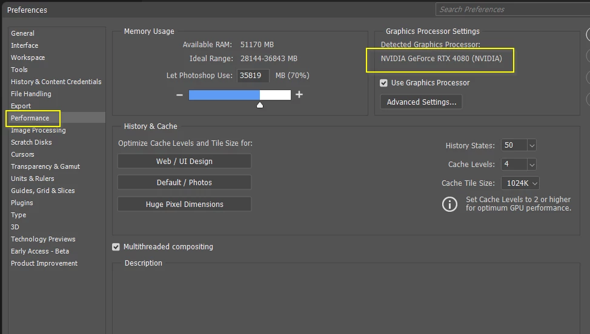Go to Guides, Grid & Slices preferences
This screenshot has height=334, width=590.
tap(43, 191)
